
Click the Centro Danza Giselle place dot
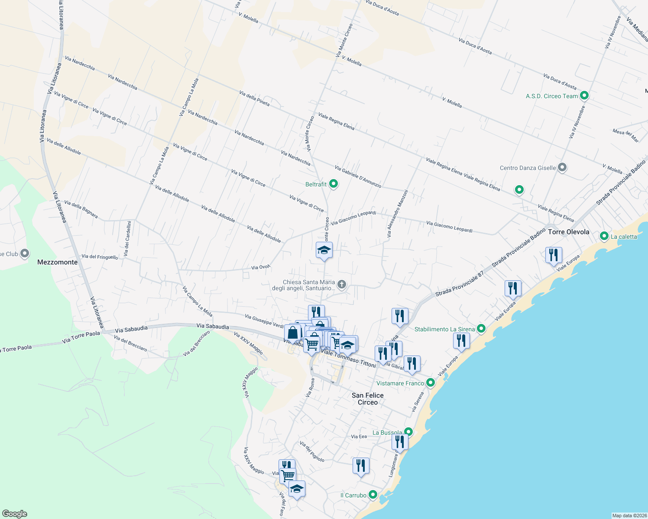click(562, 167)
